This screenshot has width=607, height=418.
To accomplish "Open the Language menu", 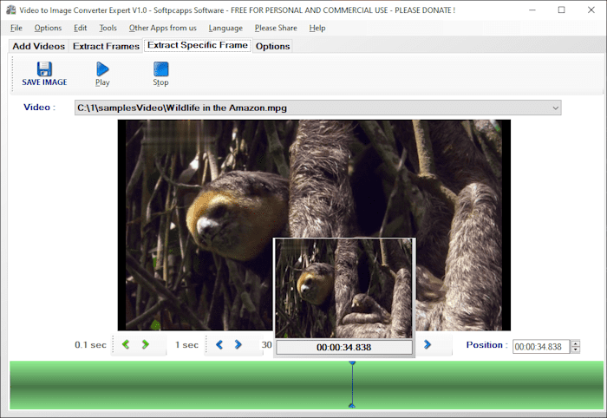I will click(225, 28).
